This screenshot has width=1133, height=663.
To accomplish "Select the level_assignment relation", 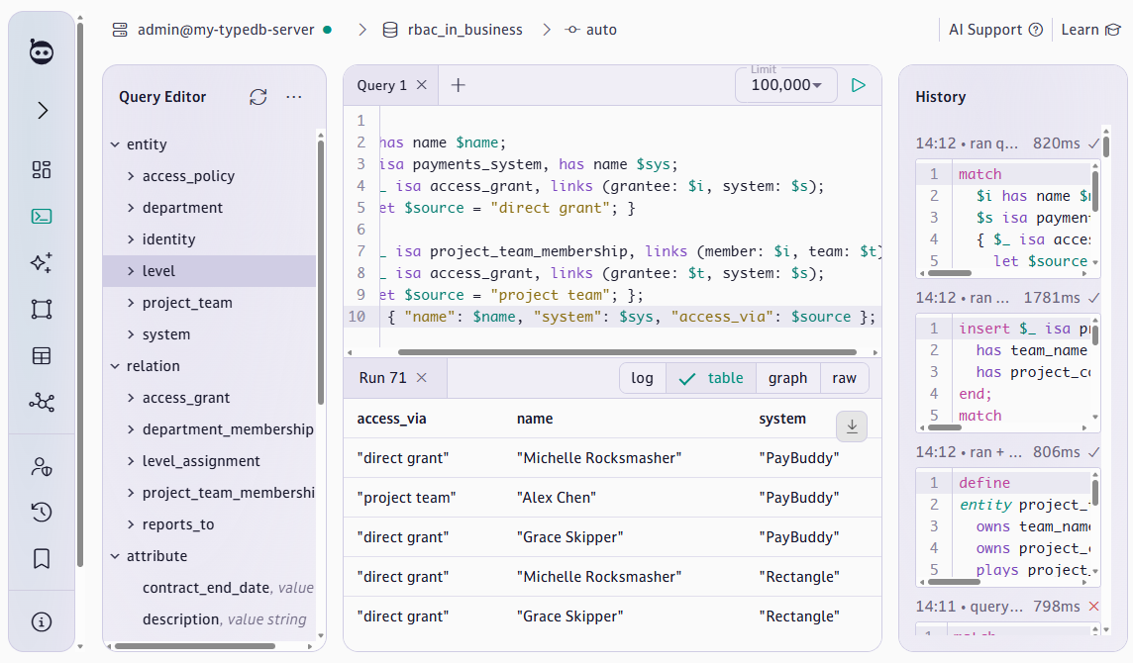I will click(210, 461).
